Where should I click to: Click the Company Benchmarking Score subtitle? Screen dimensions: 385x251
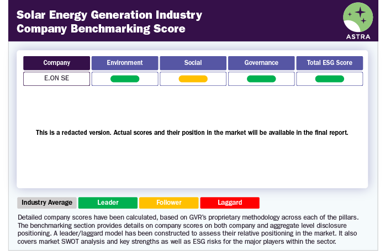tap(100, 29)
